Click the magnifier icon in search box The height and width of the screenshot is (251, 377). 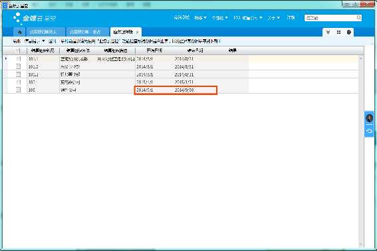click(x=358, y=18)
